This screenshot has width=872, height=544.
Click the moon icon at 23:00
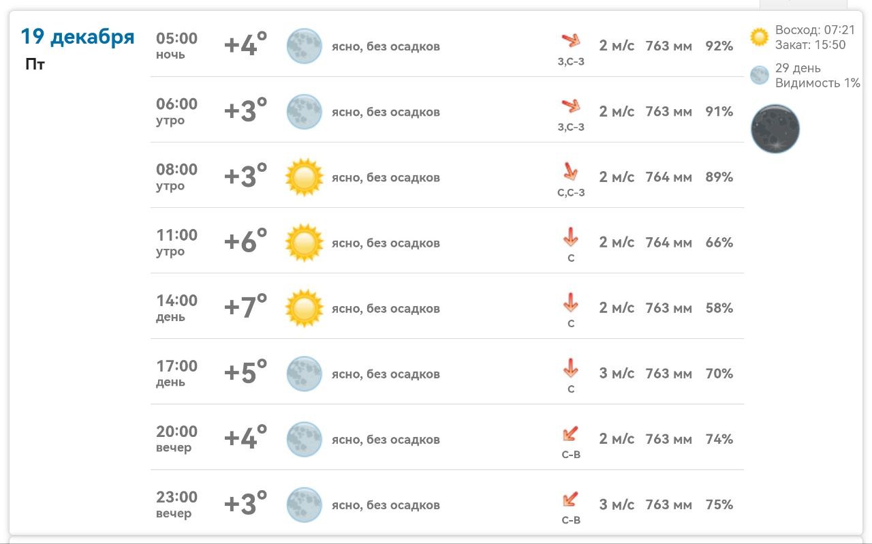[x=304, y=504]
